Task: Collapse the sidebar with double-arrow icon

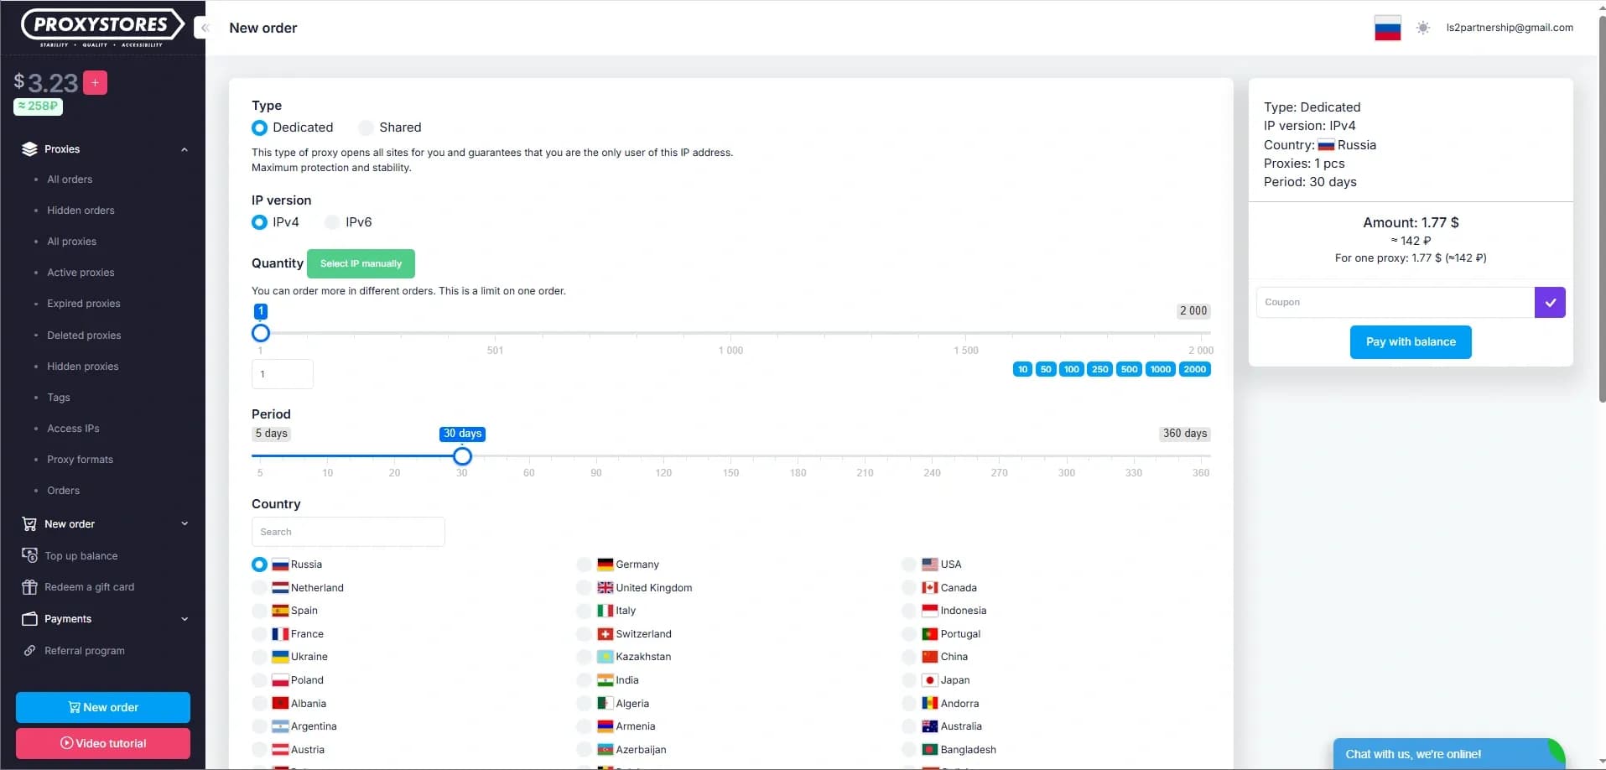Action: pos(203,28)
